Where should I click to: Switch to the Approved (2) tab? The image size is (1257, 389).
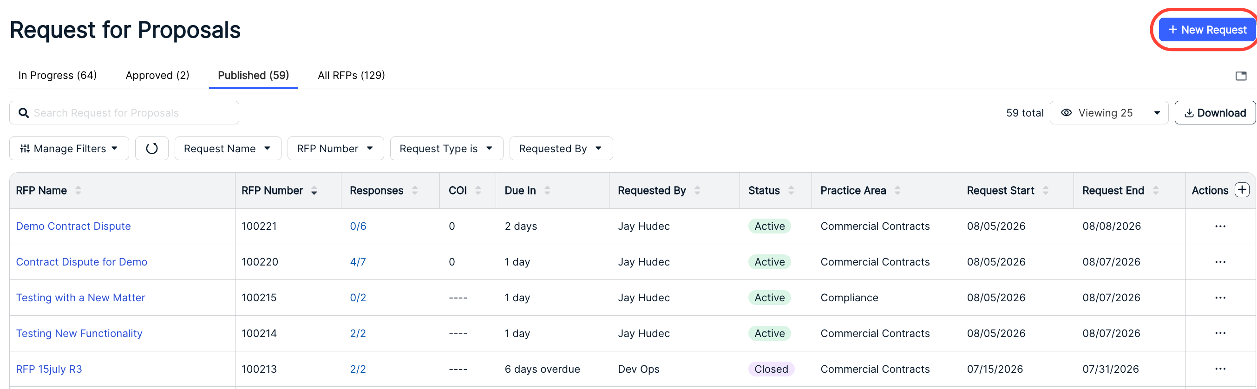click(x=157, y=75)
